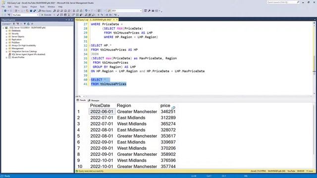
Task: Click the Undo arrow icon
Action: pos(86,11)
